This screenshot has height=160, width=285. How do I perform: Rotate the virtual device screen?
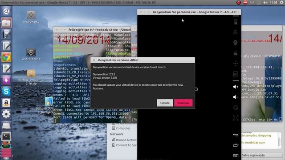(x=236, y=108)
